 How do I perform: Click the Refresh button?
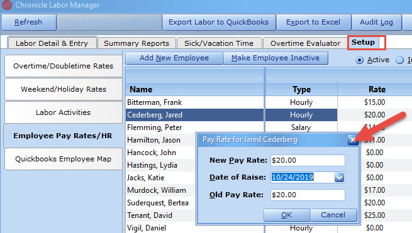29,22
